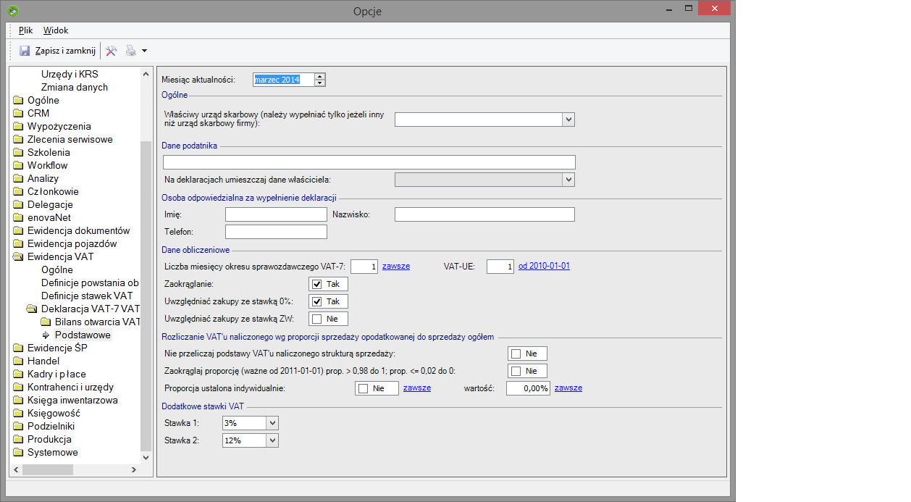Open the Widok menu
911x502 pixels.
tap(56, 30)
